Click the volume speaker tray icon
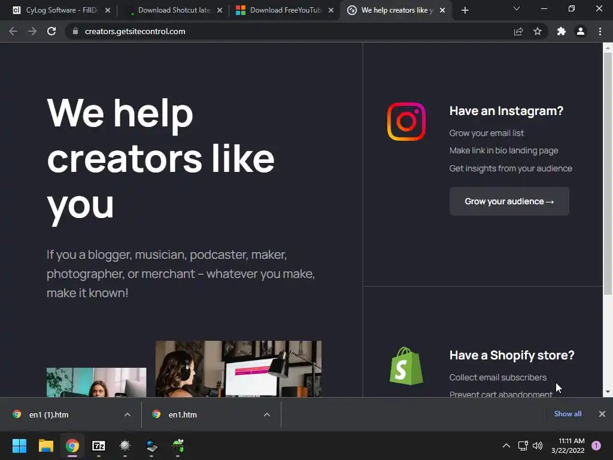Screen dimensions: 613x460 tap(538, 446)
